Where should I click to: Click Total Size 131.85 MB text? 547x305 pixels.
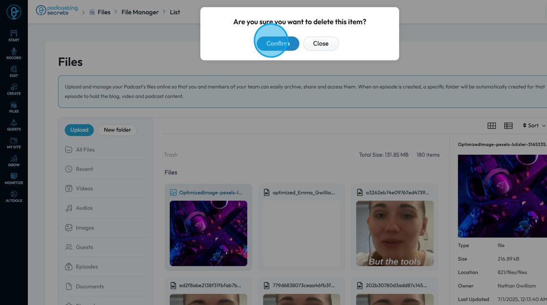[x=383, y=155]
